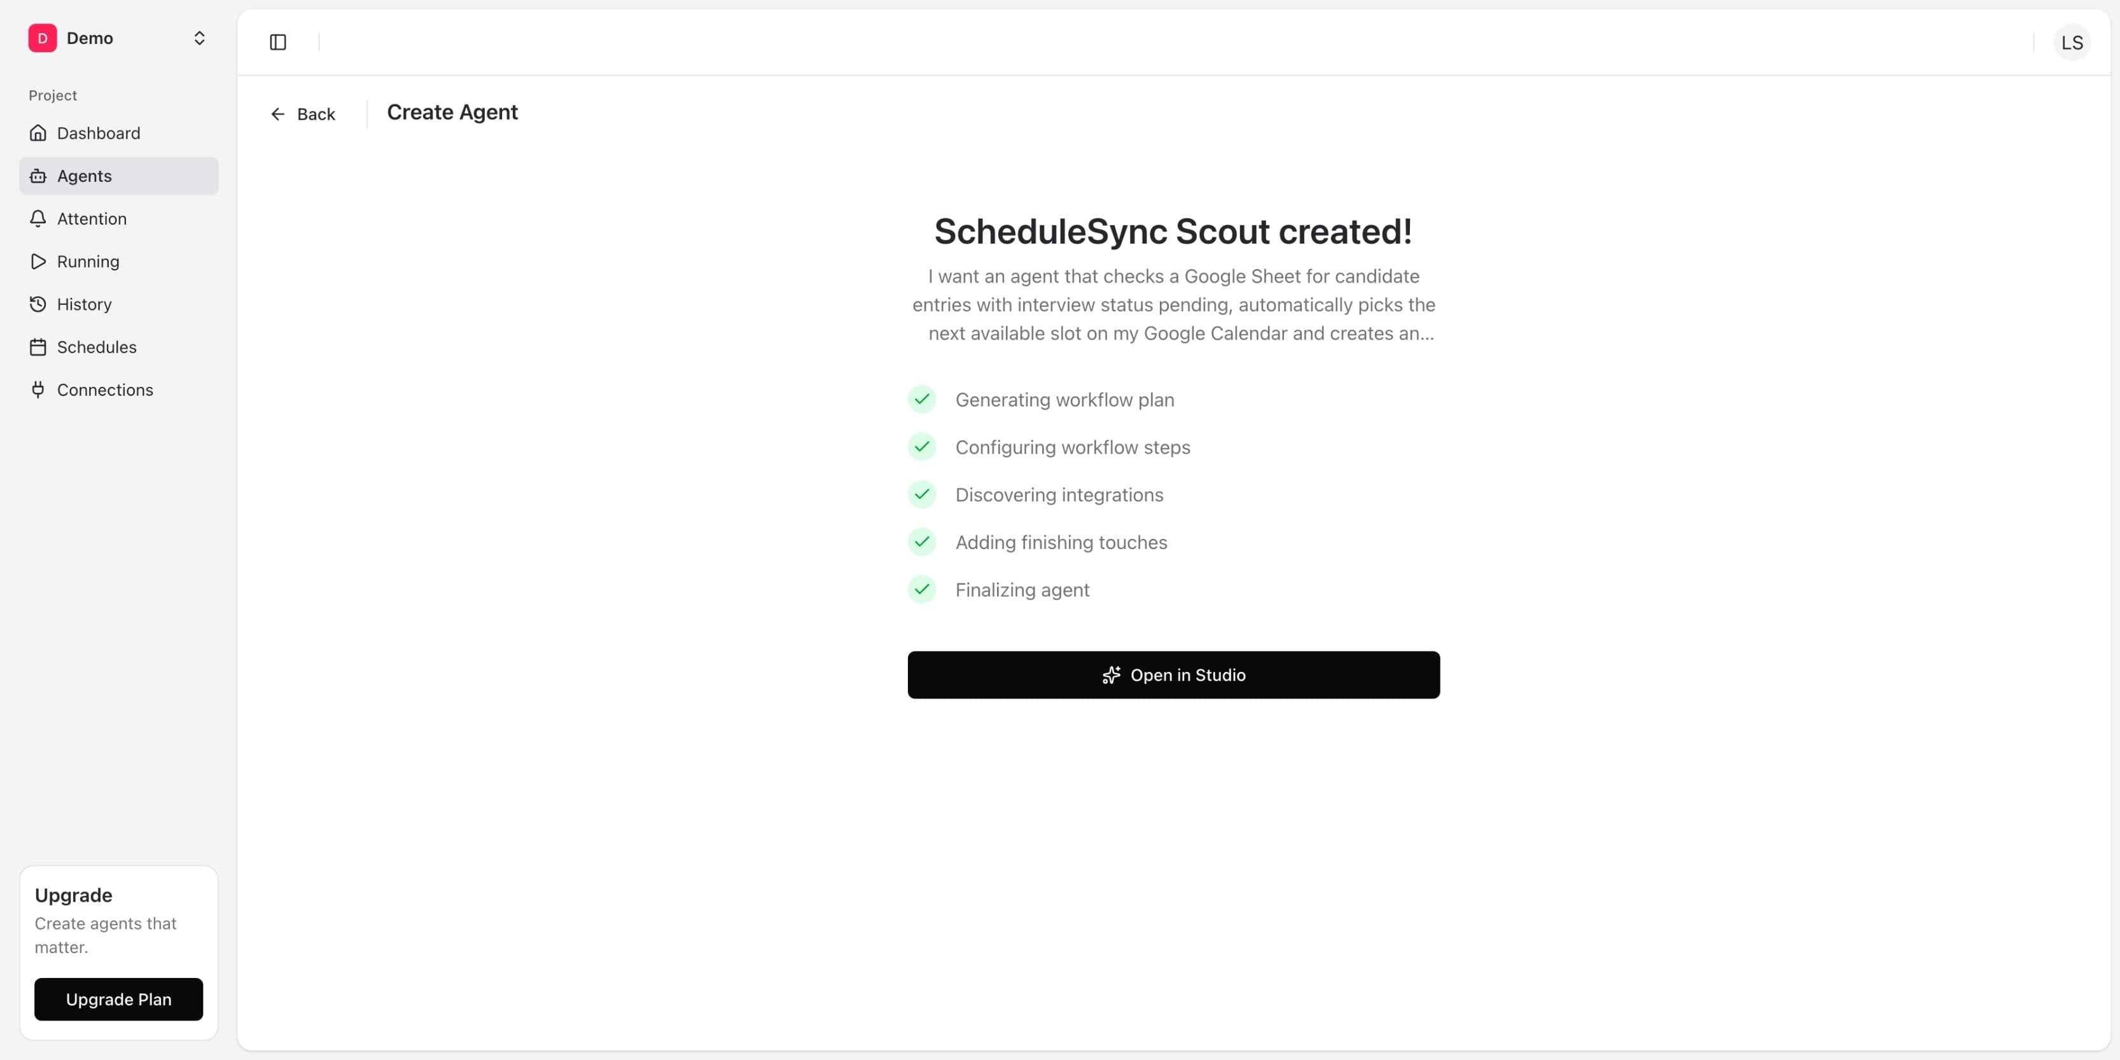
Task: Click the back arrow next to Create Agent
Action: coord(278,113)
